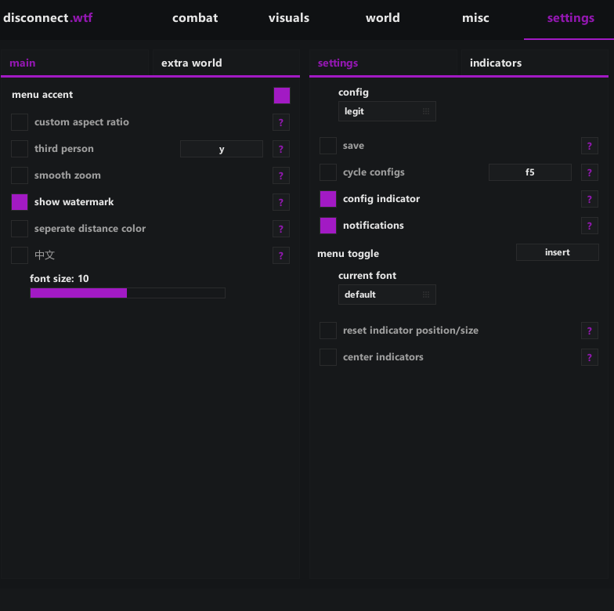Select the extra world subtab
The image size is (614, 611).
(192, 63)
